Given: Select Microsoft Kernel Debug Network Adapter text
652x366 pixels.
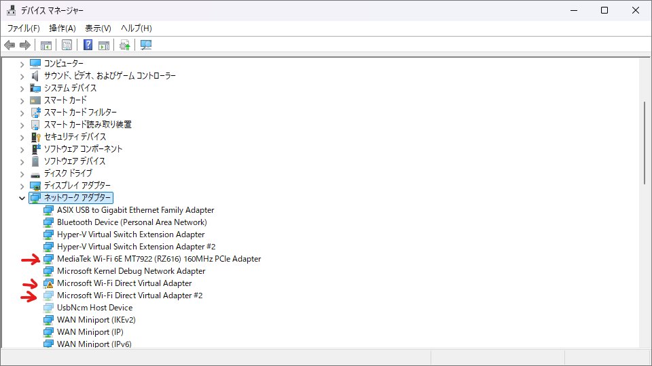Looking at the screenshot, I should [131, 271].
